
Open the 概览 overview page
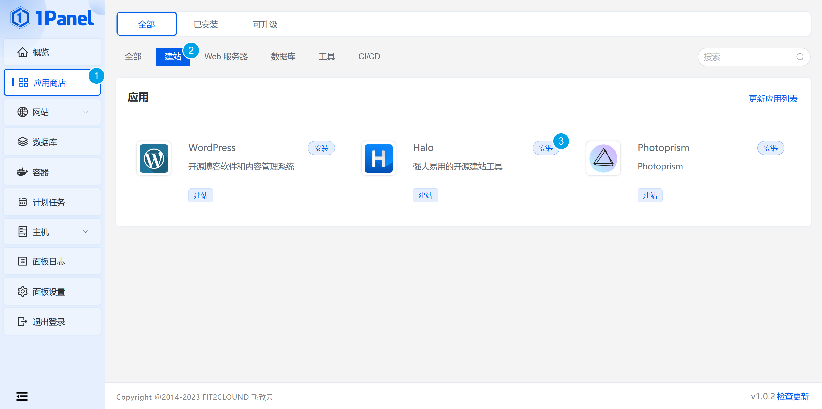coord(52,52)
